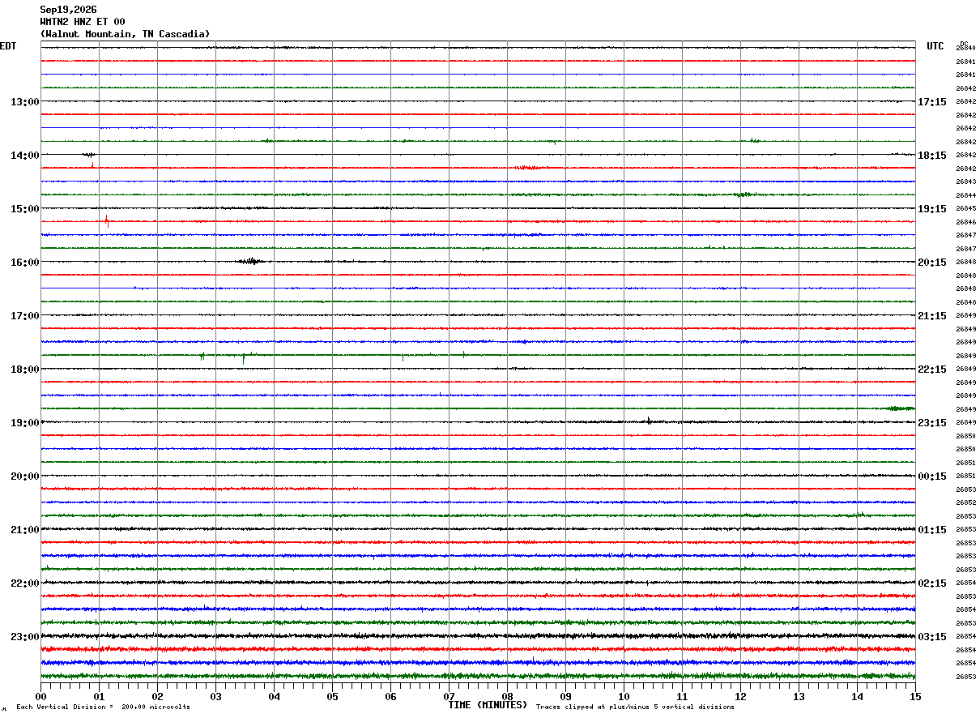Click the Traces clipped footnote text

tap(635, 707)
